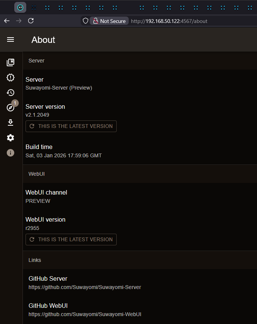Click the WebUI version text r2955
This screenshot has width=257, height=324.
click(32, 228)
